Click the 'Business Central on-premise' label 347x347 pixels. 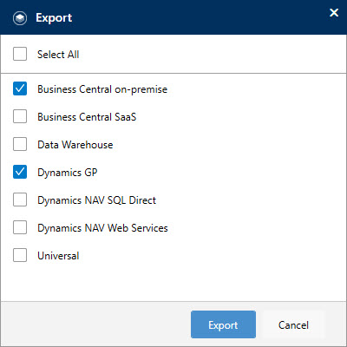pos(102,89)
